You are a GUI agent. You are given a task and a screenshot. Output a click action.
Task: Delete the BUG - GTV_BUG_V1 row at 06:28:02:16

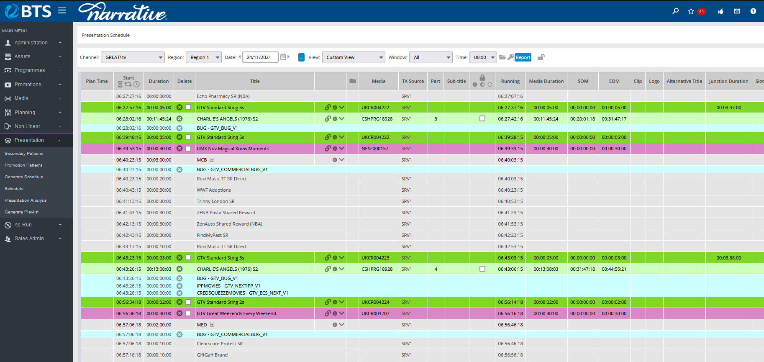179,128
